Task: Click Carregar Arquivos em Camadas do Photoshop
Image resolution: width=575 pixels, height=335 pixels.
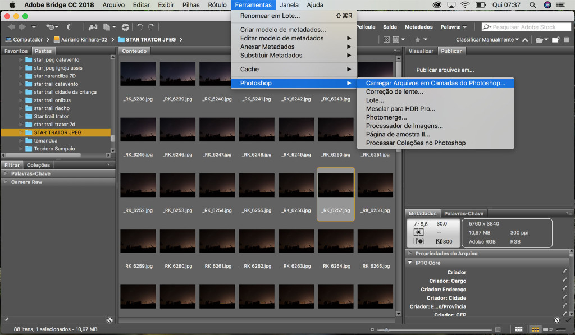Action: click(x=435, y=83)
